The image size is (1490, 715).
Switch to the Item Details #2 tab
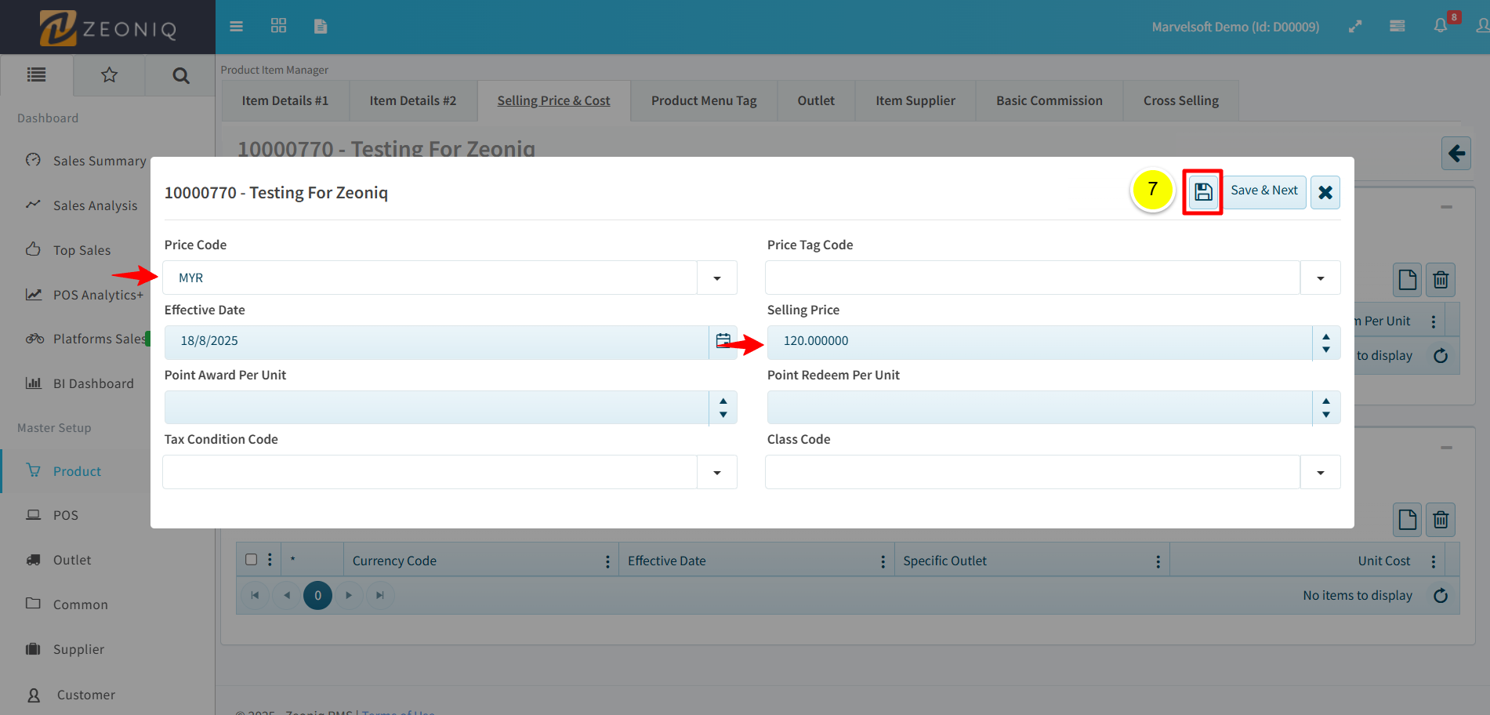[413, 101]
